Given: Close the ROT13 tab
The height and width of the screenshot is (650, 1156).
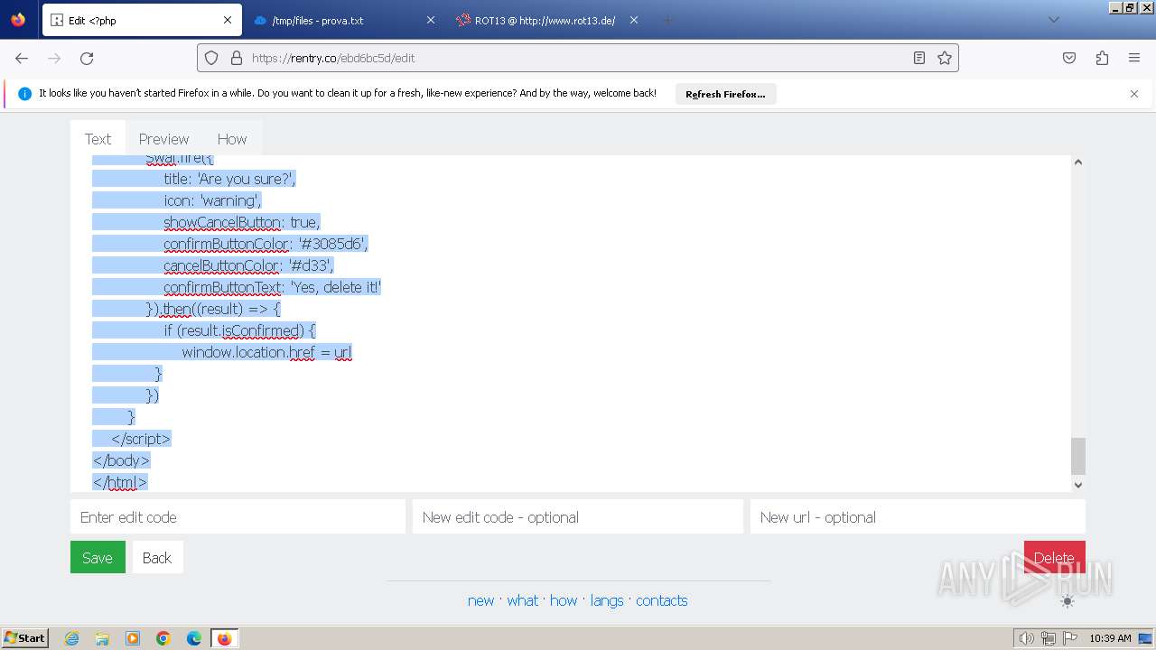Looking at the screenshot, I should (634, 20).
